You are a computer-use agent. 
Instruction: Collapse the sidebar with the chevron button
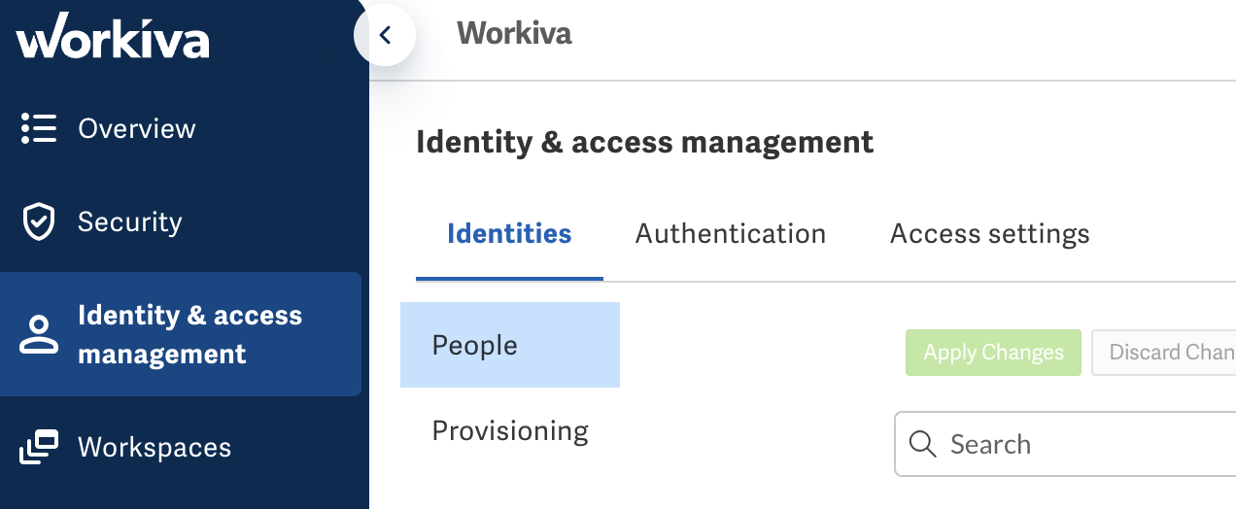(385, 35)
